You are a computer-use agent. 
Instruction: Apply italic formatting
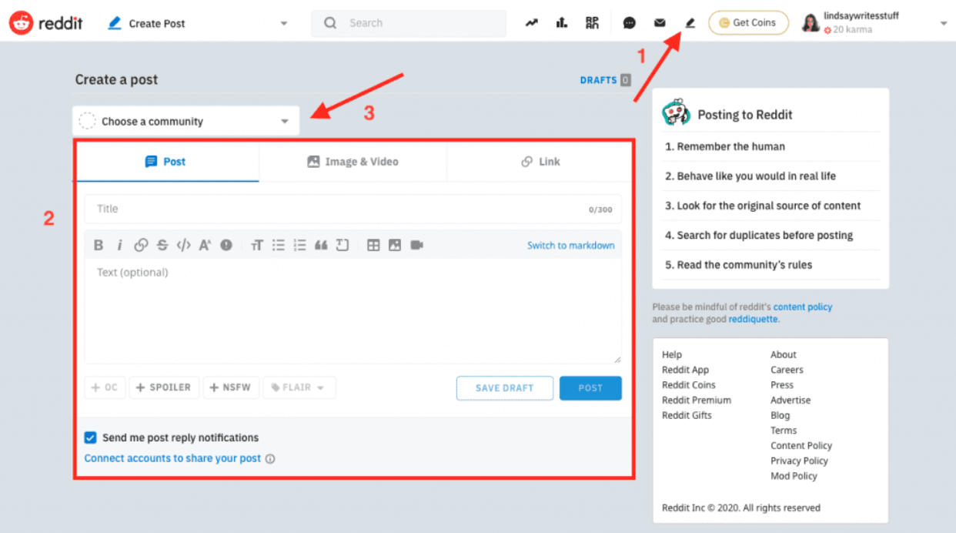[x=119, y=245]
